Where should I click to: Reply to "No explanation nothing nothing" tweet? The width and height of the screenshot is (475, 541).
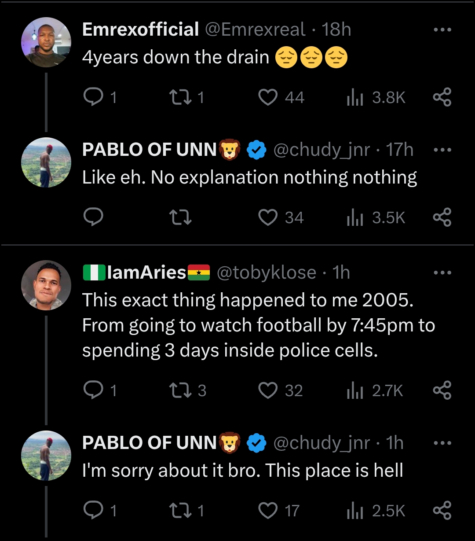[93, 217]
